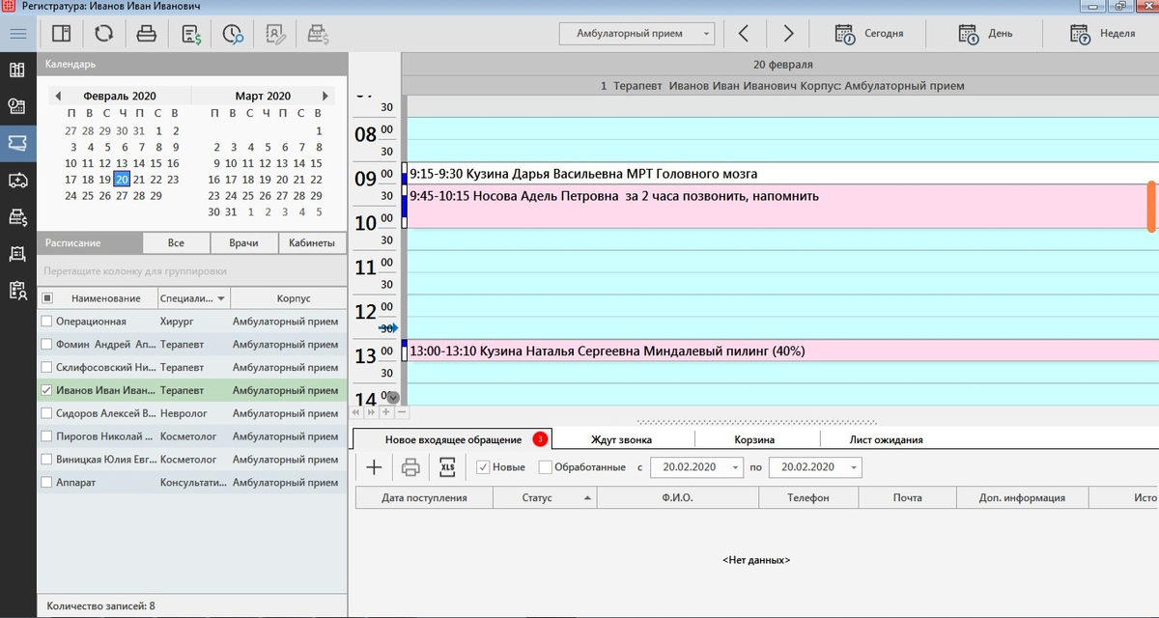Open the clock with magnifier search icon
The height and width of the screenshot is (618, 1159).
[x=233, y=34]
